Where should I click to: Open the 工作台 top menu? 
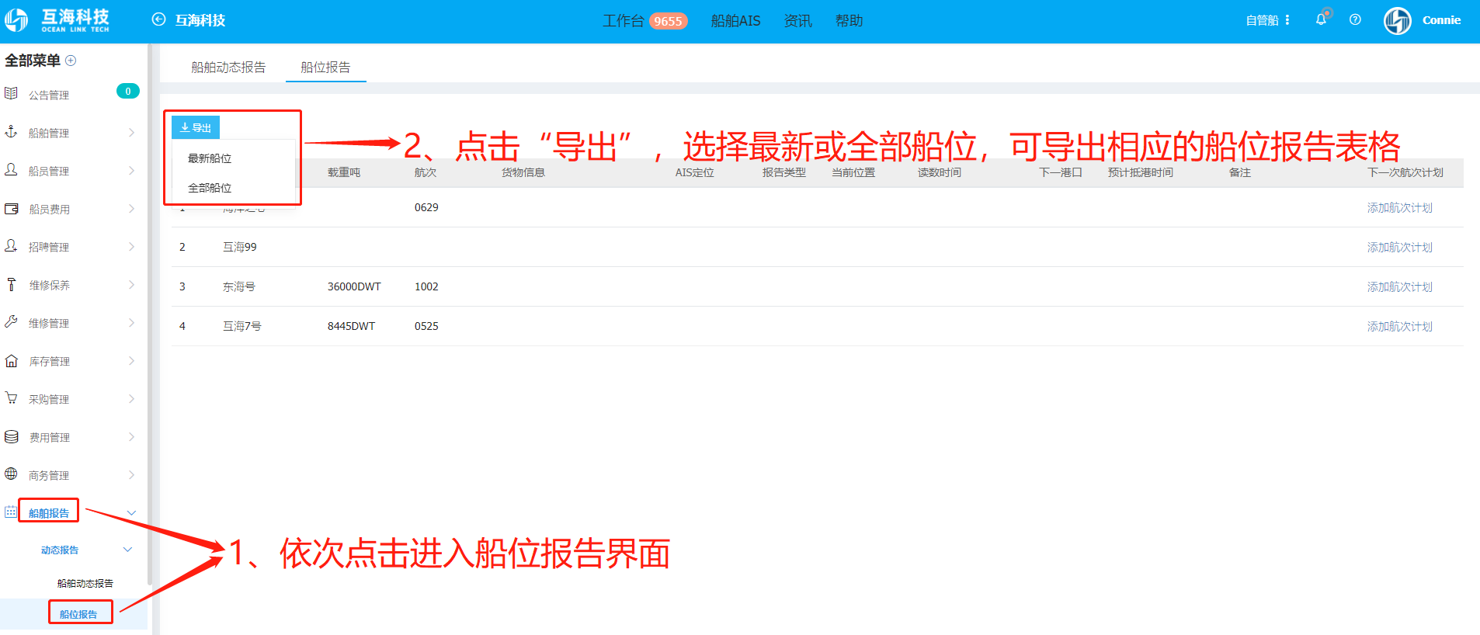click(624, 21)
